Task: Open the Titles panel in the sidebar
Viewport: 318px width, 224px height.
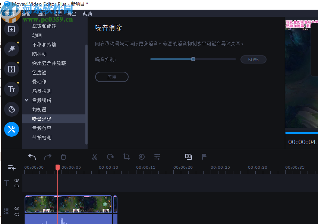Action: tap(11, 89)
